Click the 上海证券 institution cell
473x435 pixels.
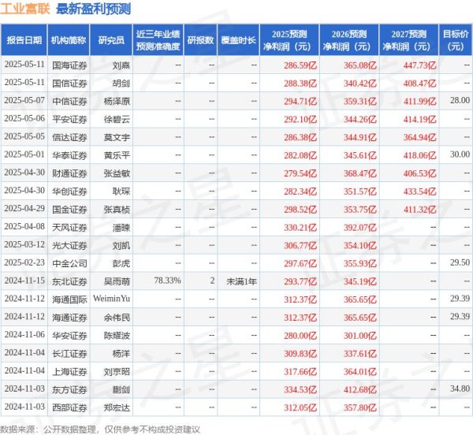(69, 372)
